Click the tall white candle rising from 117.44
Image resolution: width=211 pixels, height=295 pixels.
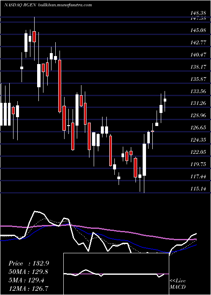(x=144, y=160)
